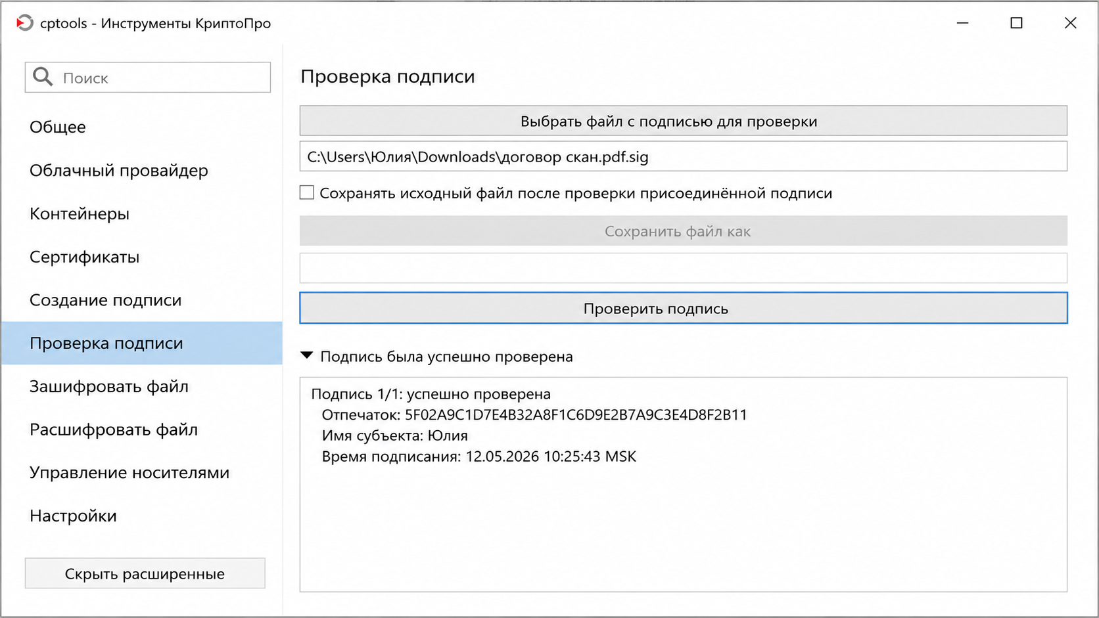Click the window title 'cptools - Инструменты КриптоПро'
1099x618 pixels.
click(155, 24)
